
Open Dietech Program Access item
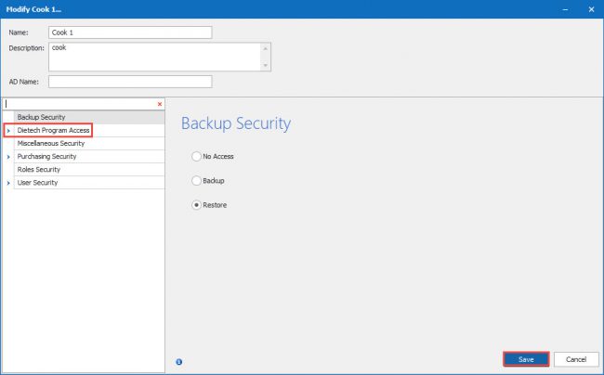(53, 131)
